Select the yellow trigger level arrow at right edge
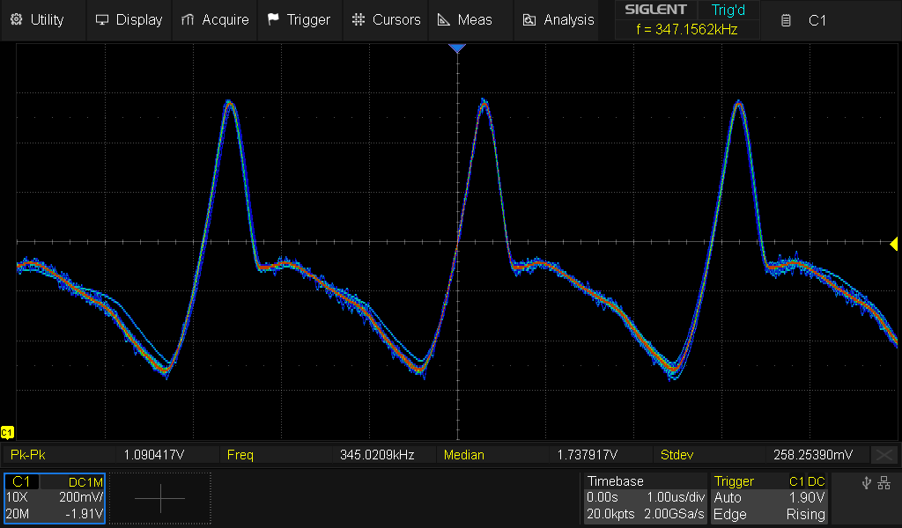 pyautogui.click(x=893, y=243)
